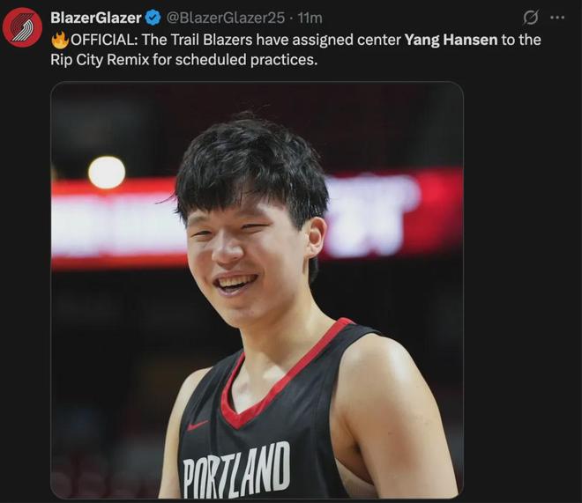Image resolution: width=582 pixels, height=503 pixels.
Task: Click the PORTLAND lettering on the jersey
Action: 235,470
